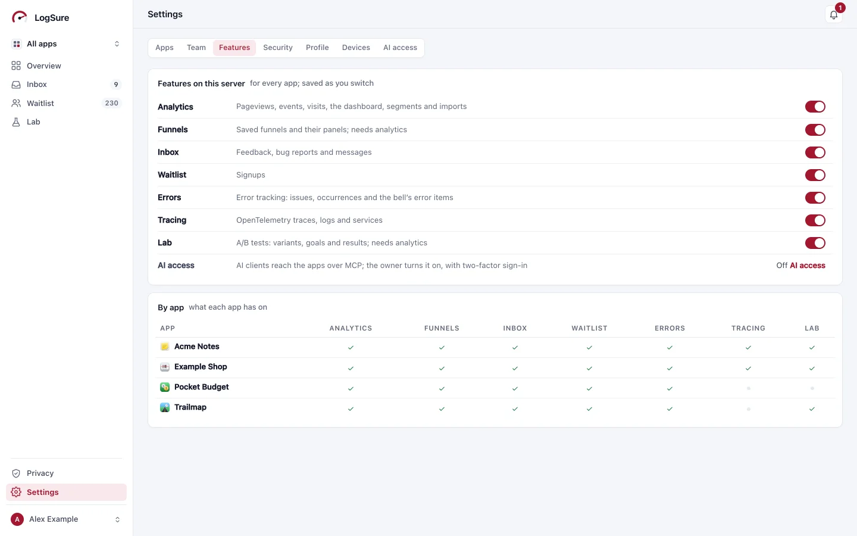857x536 pixels.
Task: Select Settings in the sidebar
Action: (66, 492)
